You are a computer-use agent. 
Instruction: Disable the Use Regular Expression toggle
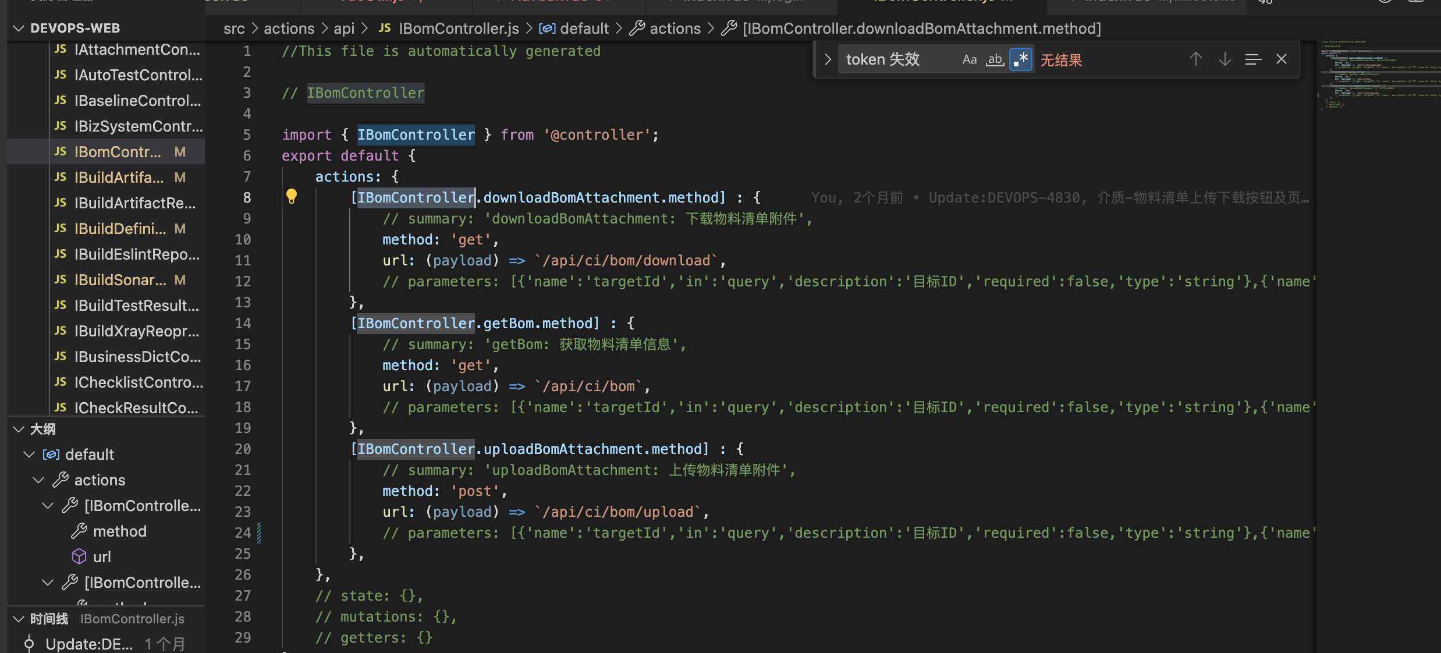(x=1020, y=59)
